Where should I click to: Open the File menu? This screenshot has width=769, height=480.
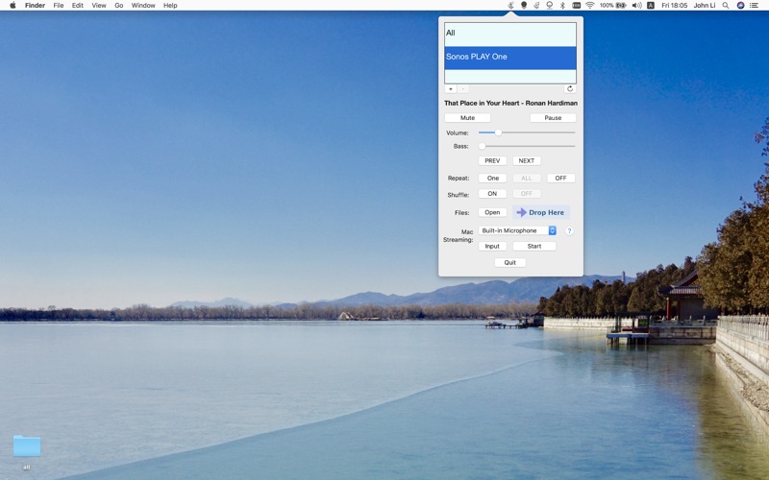(x=59, y=6)
